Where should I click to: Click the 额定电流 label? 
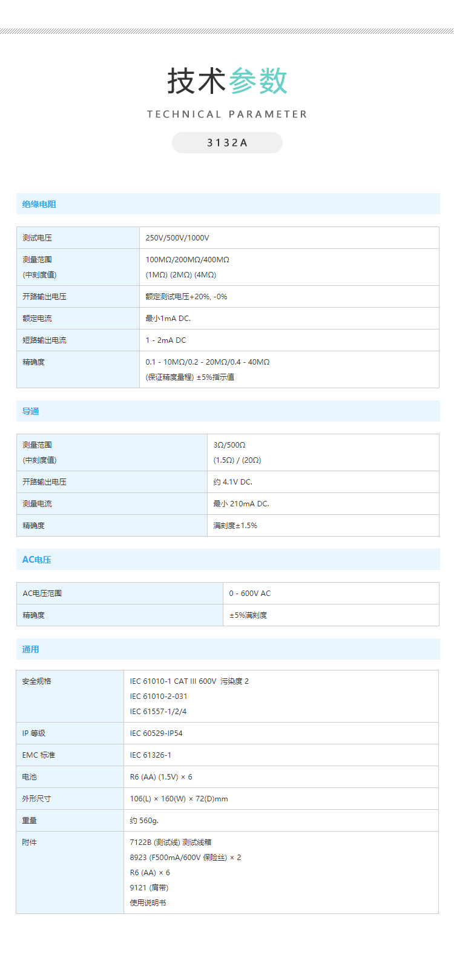(38, 319)
